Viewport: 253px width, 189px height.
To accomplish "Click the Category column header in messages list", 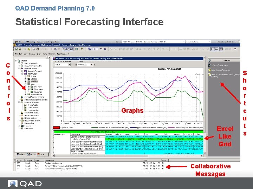I will click(29, 160).
